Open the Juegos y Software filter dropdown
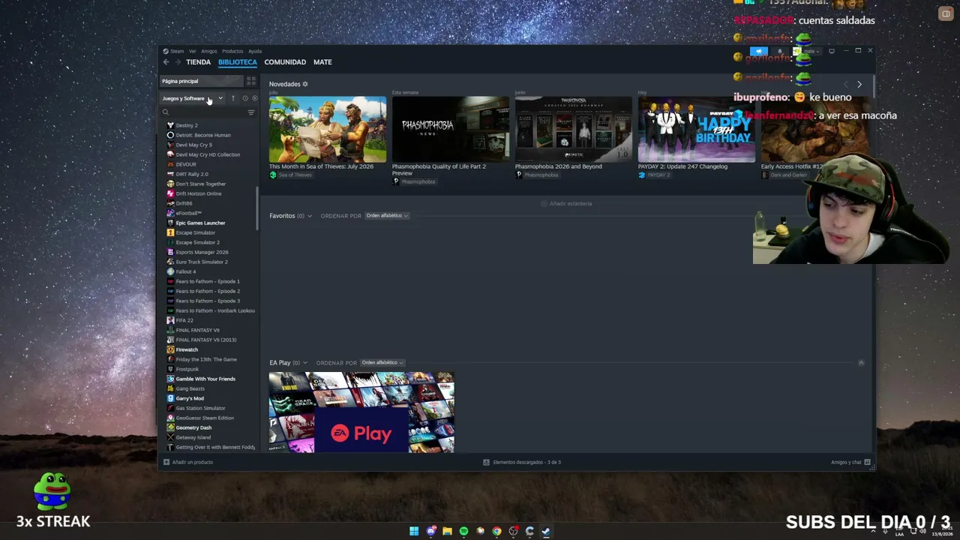Image resolution: width=960 pixels, height=540 pixels. click(193, 98)
